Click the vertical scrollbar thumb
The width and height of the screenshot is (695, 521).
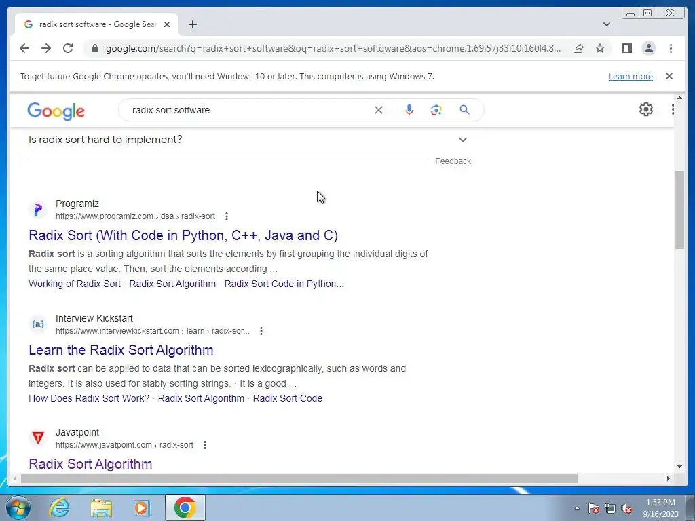[680, 210]
